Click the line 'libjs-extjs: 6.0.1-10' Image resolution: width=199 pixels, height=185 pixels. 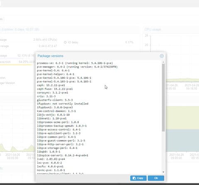pos(53,115)
